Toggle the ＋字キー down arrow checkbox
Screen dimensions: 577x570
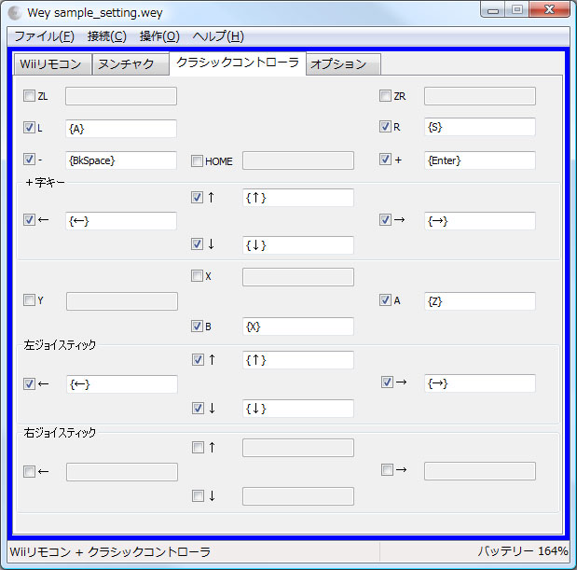197,243
